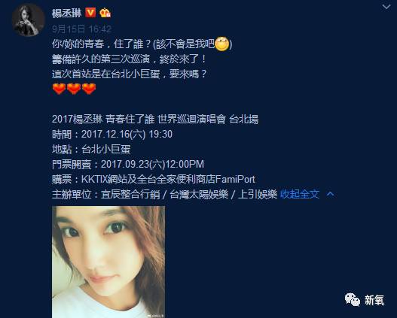The width and height of the screenshot is (397, 318).
Task: Click the 門票開賣 2017.09.23 line
Action: (128, 164)
